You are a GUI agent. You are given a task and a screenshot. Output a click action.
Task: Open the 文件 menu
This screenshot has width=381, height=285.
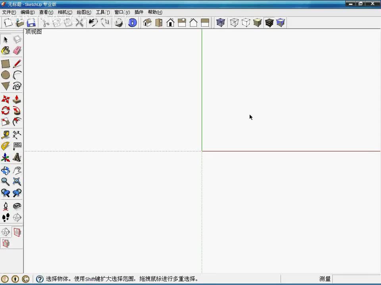point(9,12)
